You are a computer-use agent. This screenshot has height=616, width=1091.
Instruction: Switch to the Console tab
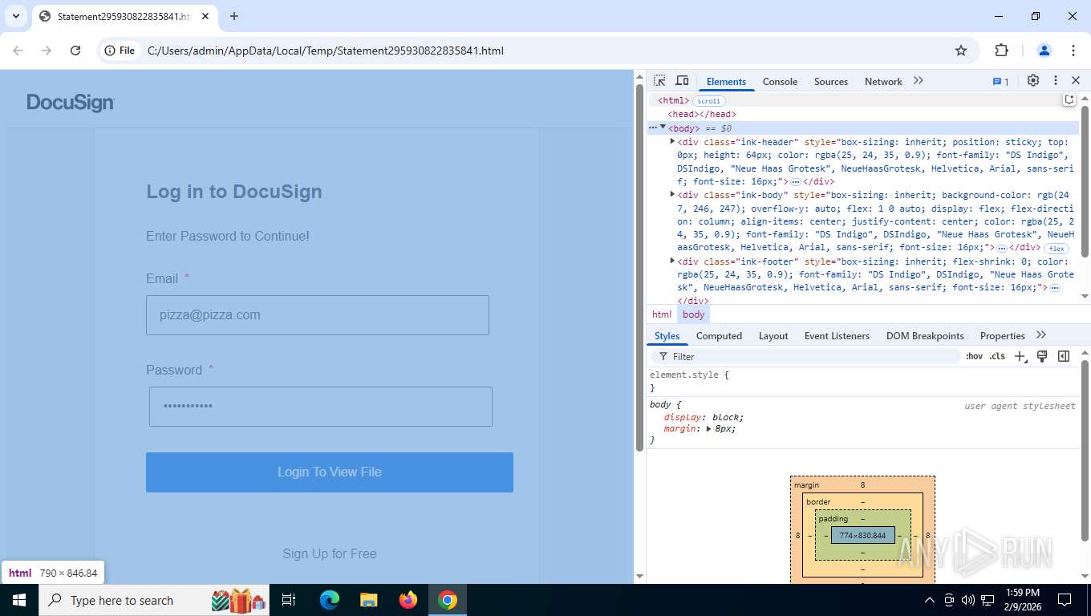[x=780, y=82]
